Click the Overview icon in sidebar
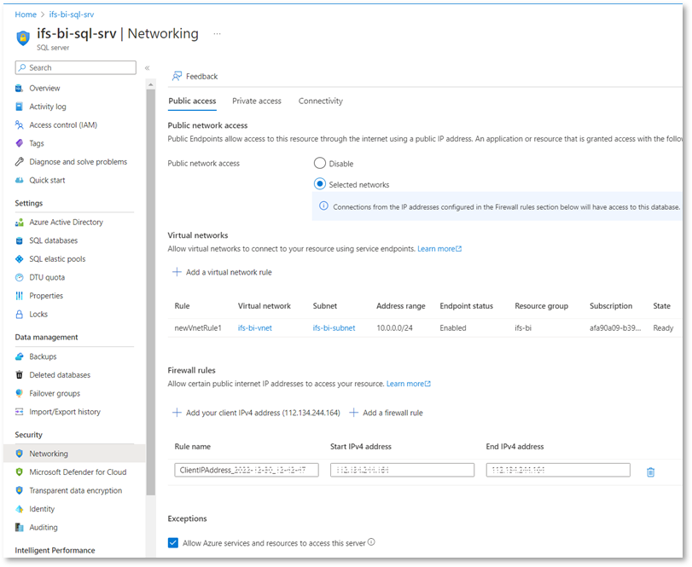 tap(19, 88)
